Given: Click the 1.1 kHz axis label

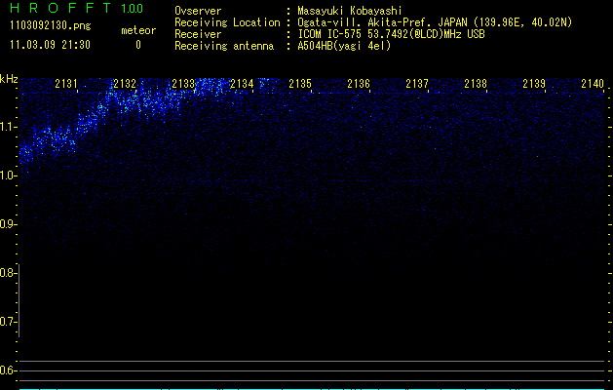Looking at the screenshot, I should 8,127.
